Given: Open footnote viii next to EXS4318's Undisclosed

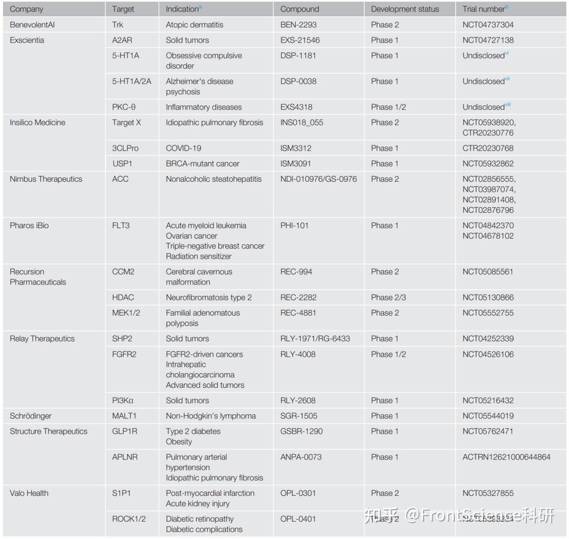Looking at the screenshot, I should click(x=508, y=105).
